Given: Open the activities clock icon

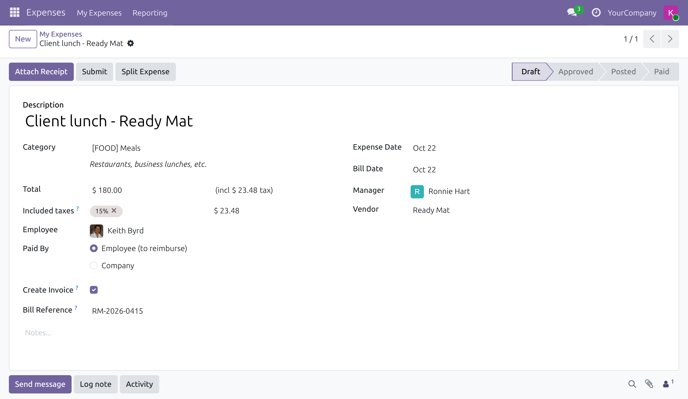Looking at the screenshot, I should click(596, 12).
